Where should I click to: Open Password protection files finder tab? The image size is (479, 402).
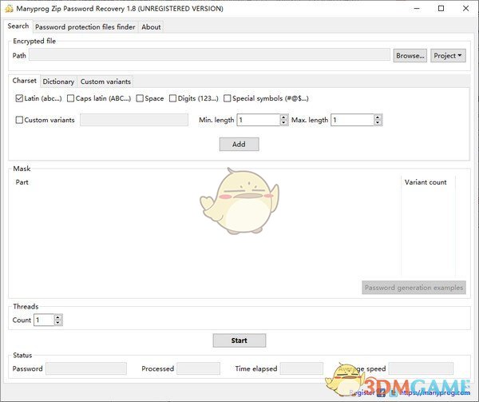click(85, 27)
